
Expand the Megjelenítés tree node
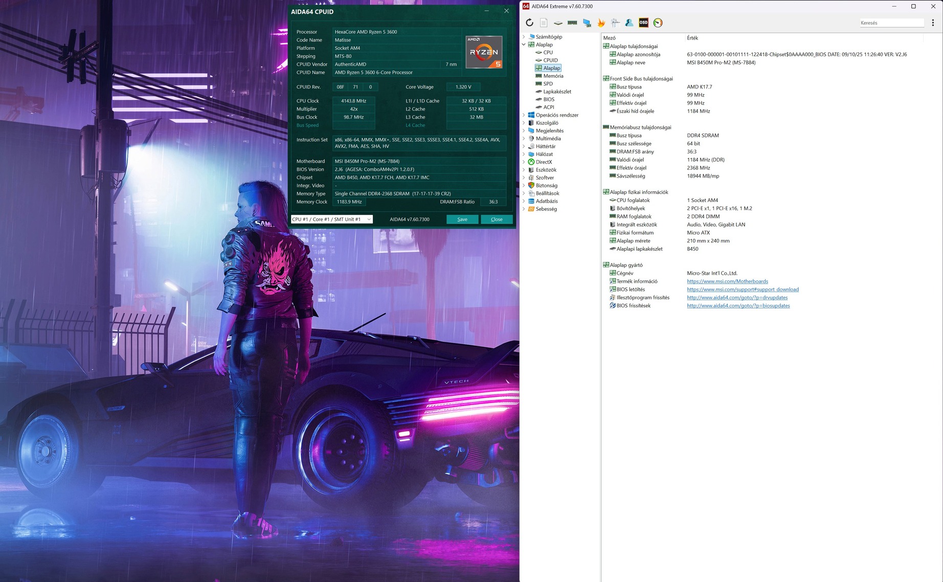click(x=524, y=131)
